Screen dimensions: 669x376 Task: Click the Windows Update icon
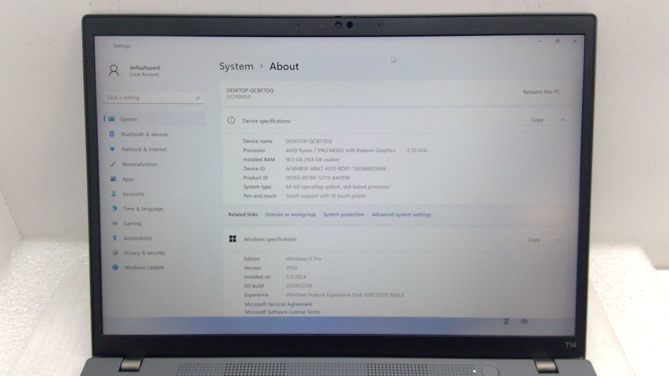point(115,267)
